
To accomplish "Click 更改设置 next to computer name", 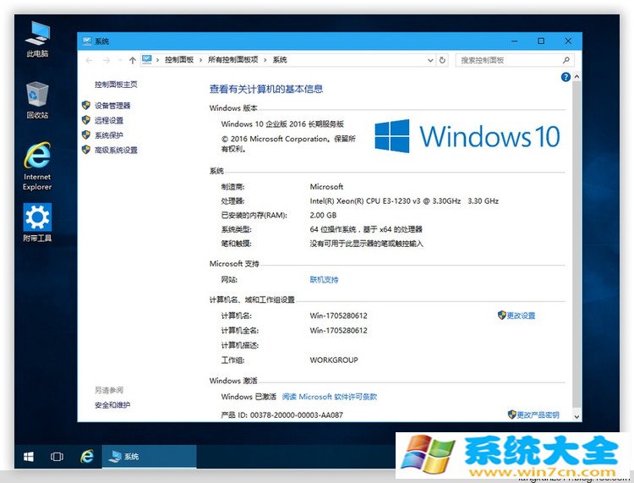I will [x=520, y=316].
